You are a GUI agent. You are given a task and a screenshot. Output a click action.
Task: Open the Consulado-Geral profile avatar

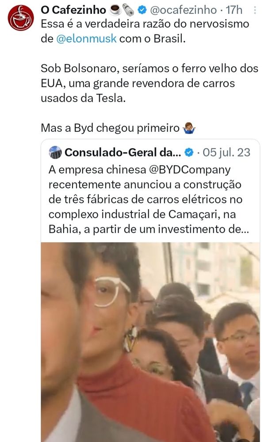coord(55,152)
